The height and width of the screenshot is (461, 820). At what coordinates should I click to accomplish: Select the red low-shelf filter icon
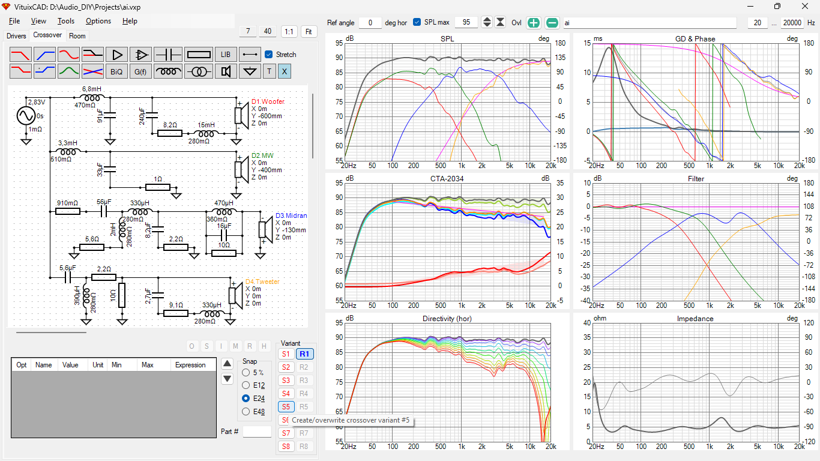(x=20, y=71)
